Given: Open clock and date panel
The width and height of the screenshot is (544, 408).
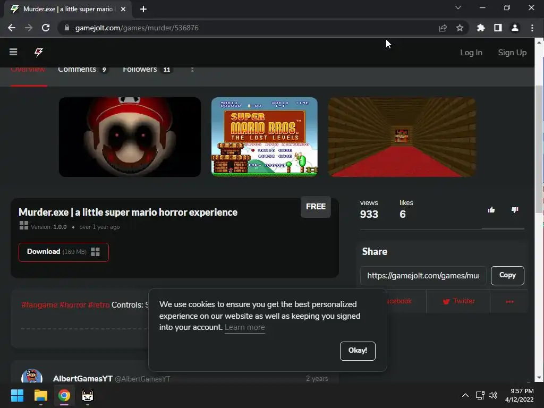Looking at the screenshot, I should 520,395.
